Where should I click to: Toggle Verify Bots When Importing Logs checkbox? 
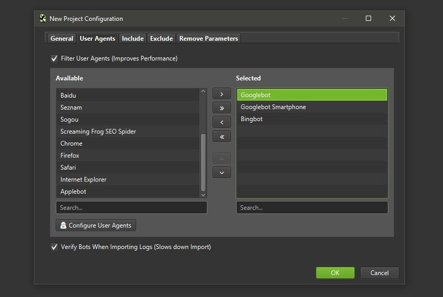(x=54, y=247)
